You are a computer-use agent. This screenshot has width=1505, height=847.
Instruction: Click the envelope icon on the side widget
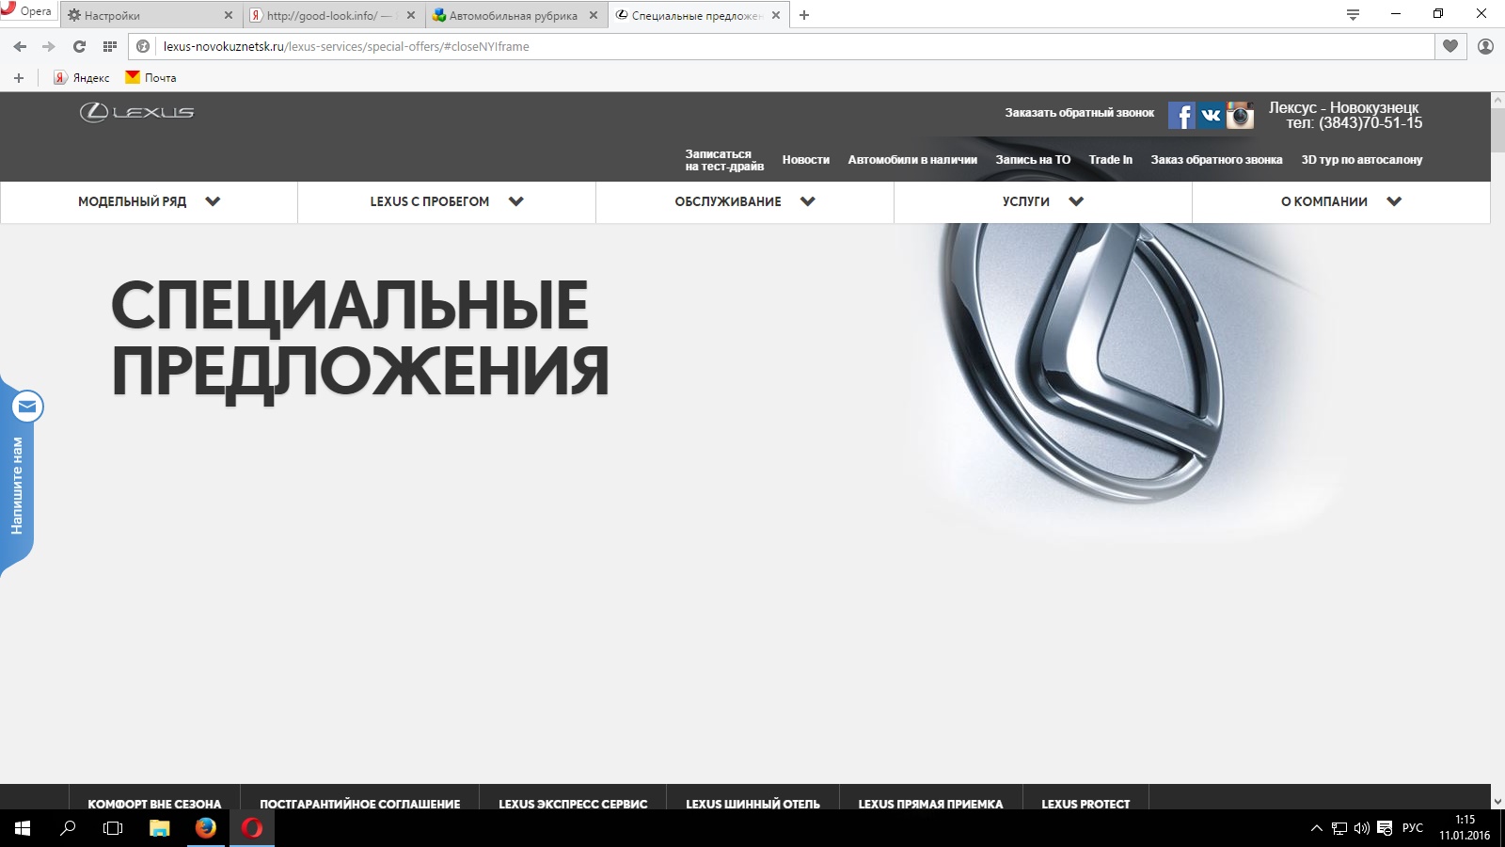pos(27,407)
